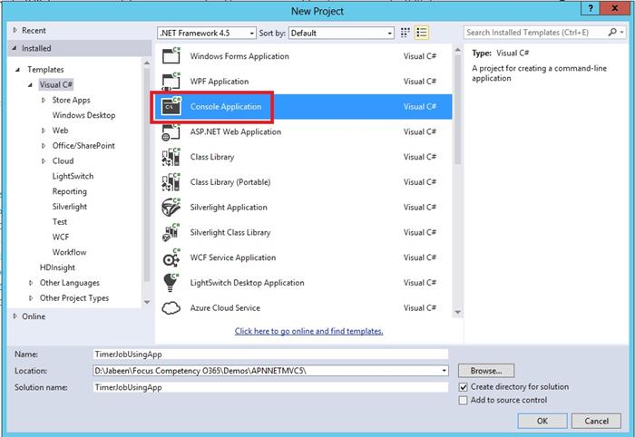Open the Location path dropdown arrow
The image size is (635, 437).
click(x=444, y=371)
